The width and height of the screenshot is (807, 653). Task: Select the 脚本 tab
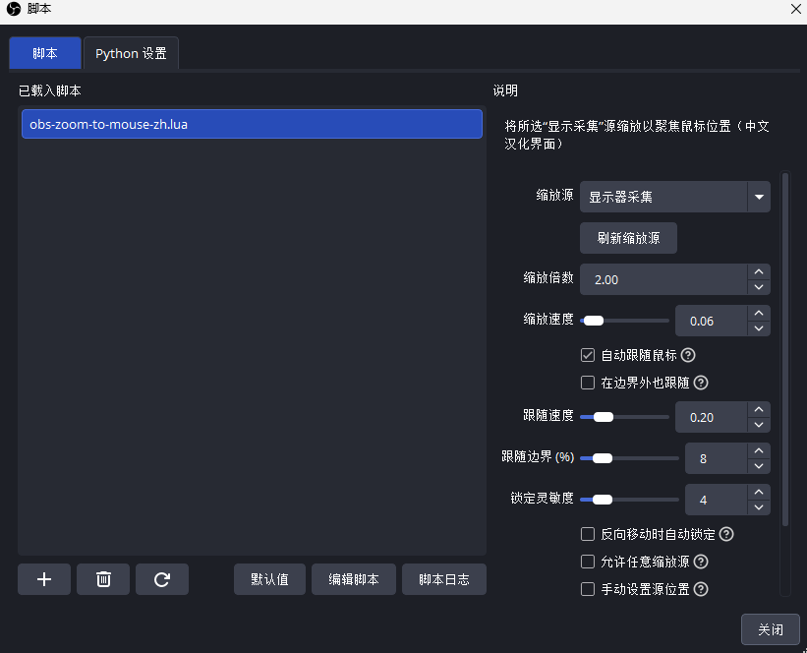[x=45, y=53]
